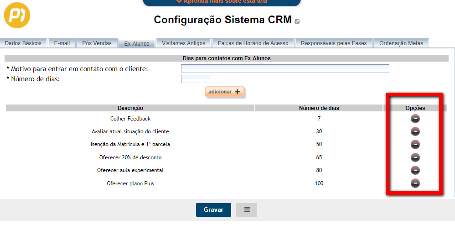
Task: Click the list icon next to Gravar
Action: tap(247, 210)
